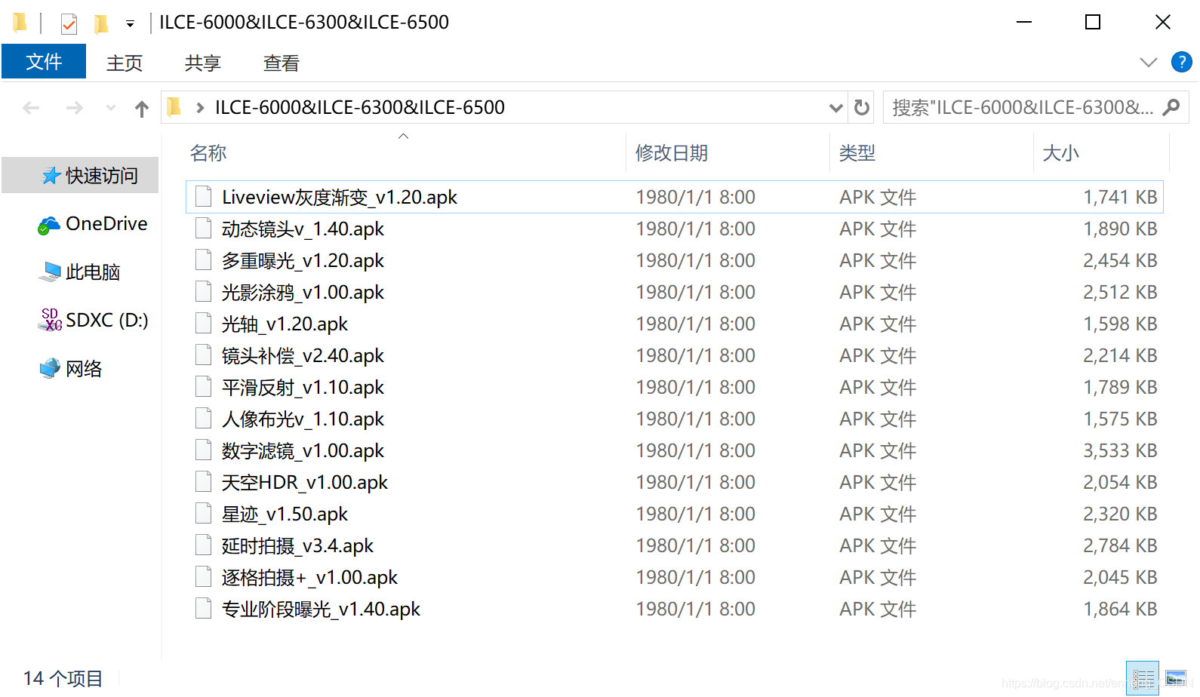The image size is (1200, 697).
Task: Switch to the 查看 ribbon tab
Action: (282, 63)
